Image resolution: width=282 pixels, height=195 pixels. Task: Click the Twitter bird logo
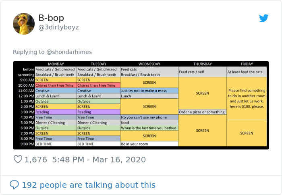263,18
